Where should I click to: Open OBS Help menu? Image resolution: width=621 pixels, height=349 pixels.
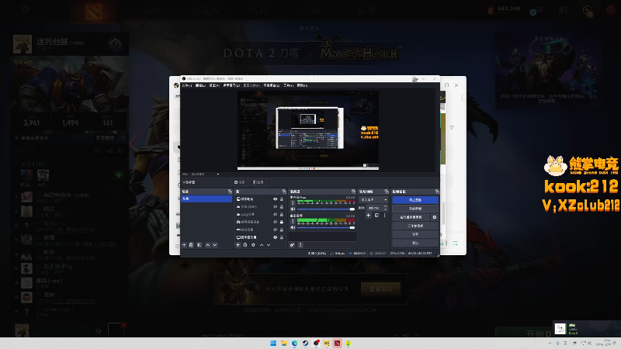point(302,85)
